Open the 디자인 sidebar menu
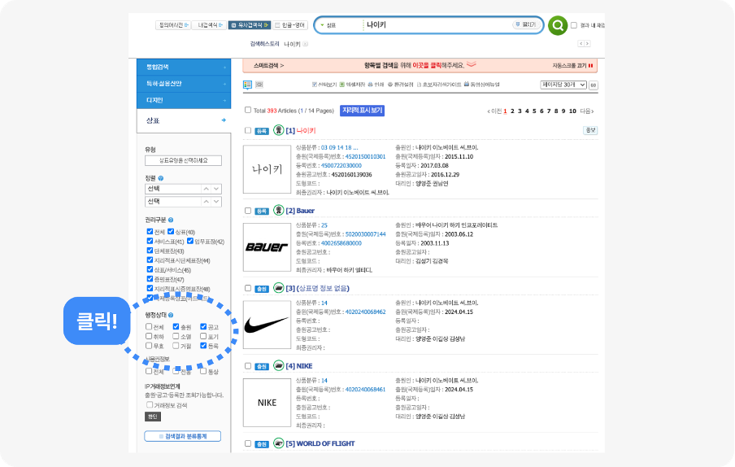The width and height of the screenshot is (735, 467). click(x=184, y=100)
